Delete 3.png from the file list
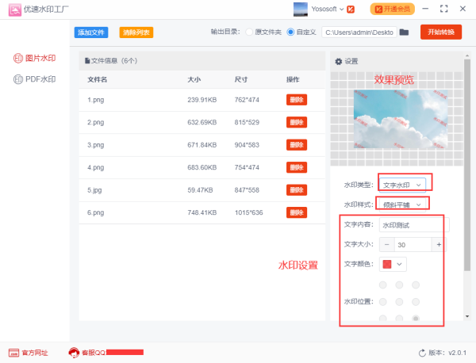Image resolution: width=476 pixels, height=363 pixels. click(x=296, y=145)
